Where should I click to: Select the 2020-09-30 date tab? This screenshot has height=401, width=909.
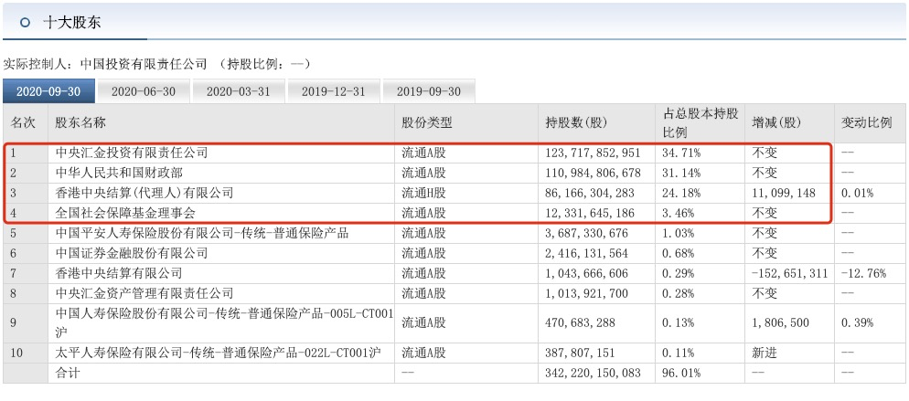pyautogui.click(x=42, y=91)
